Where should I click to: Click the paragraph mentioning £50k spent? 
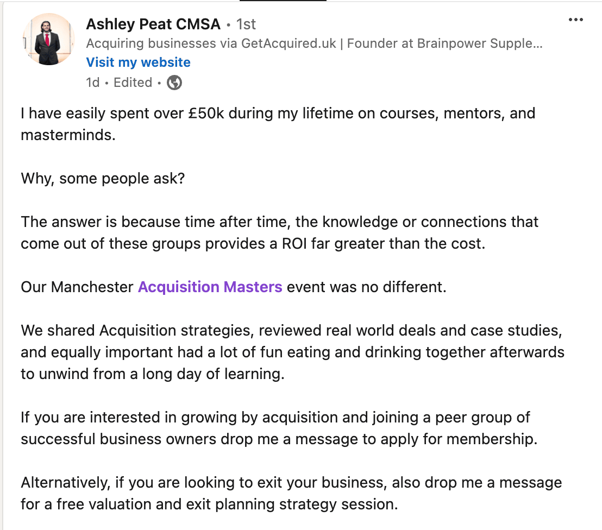click(x=278, y=124)
